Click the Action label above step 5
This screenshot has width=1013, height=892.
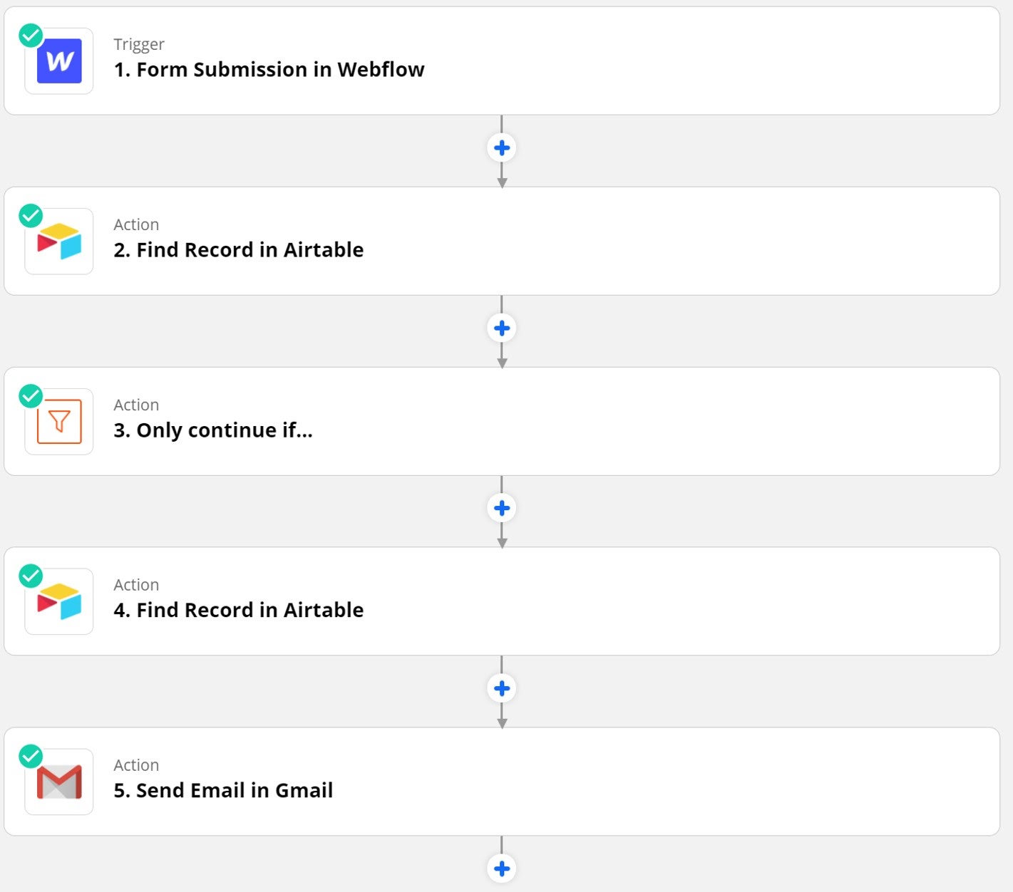pos(136,765)
